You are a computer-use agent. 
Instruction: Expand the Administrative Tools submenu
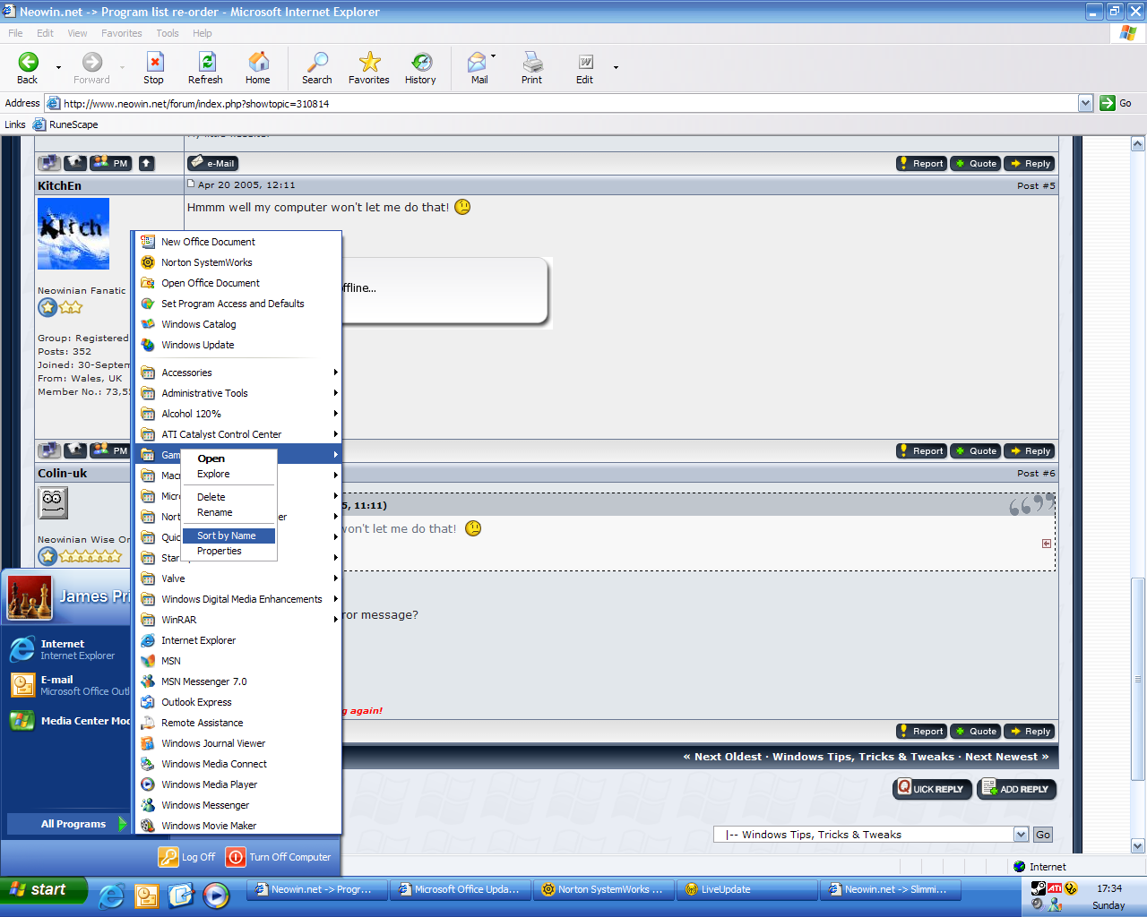tap(237, 393)
